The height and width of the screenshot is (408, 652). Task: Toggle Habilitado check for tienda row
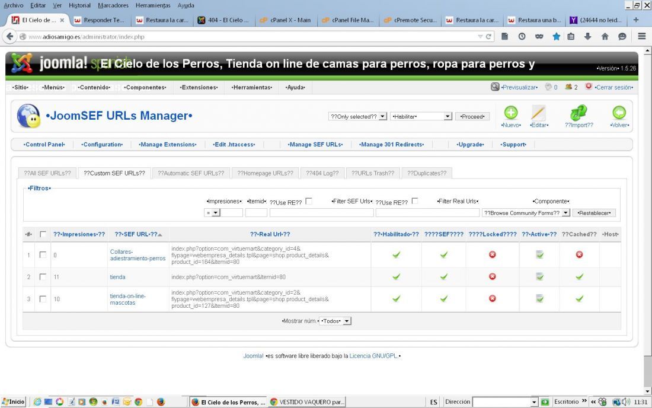pos(397,276)
